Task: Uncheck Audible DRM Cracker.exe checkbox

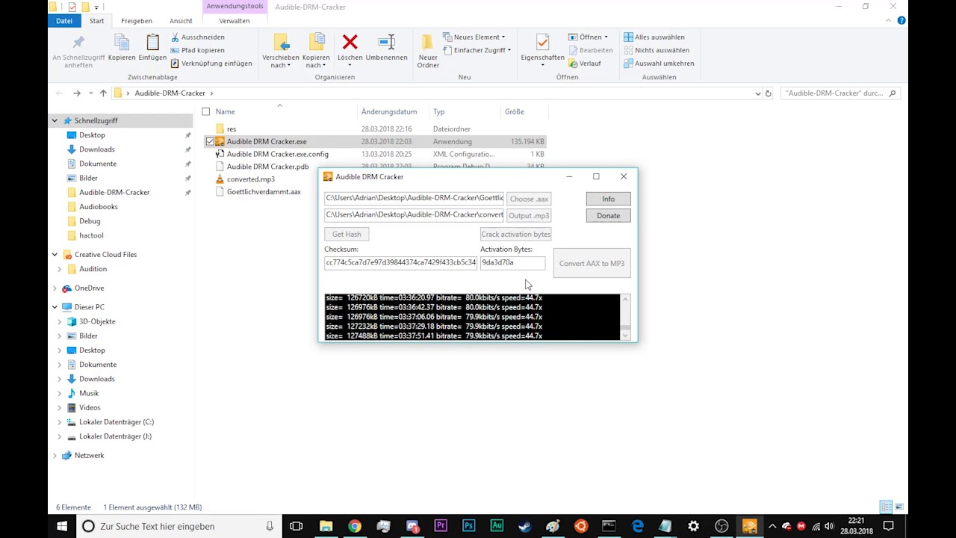Action: pyautogui.click(x=210, y=141)
